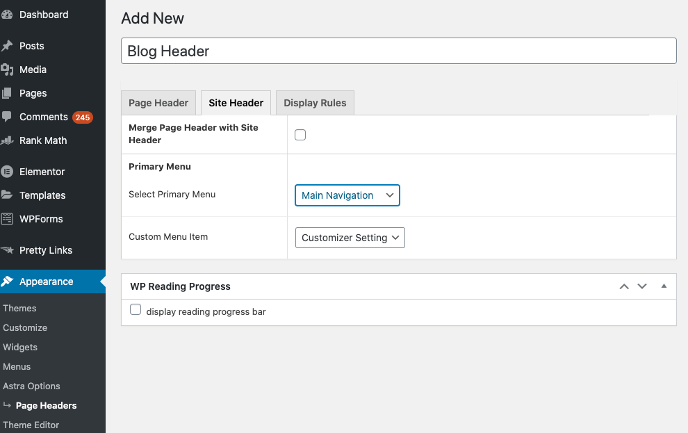The width and height of the screenshot is (688, 433).
Task: Open Astra Options submenu link
Action: [x=31, y=386]
